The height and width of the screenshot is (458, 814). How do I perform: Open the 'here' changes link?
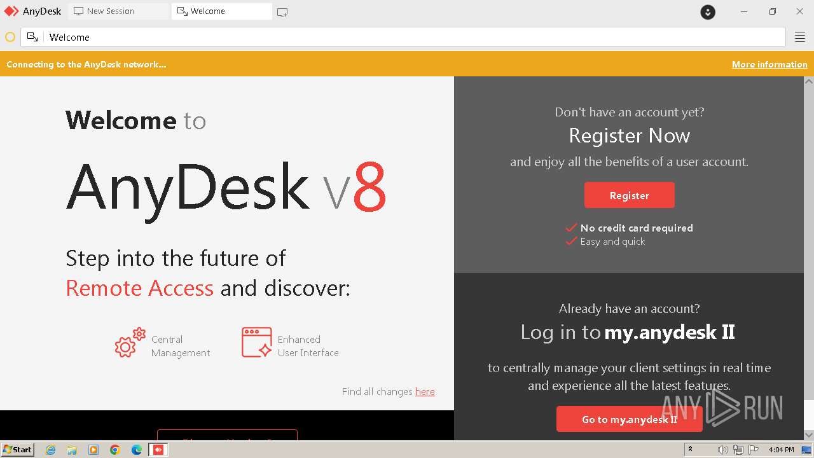point(425,392)
